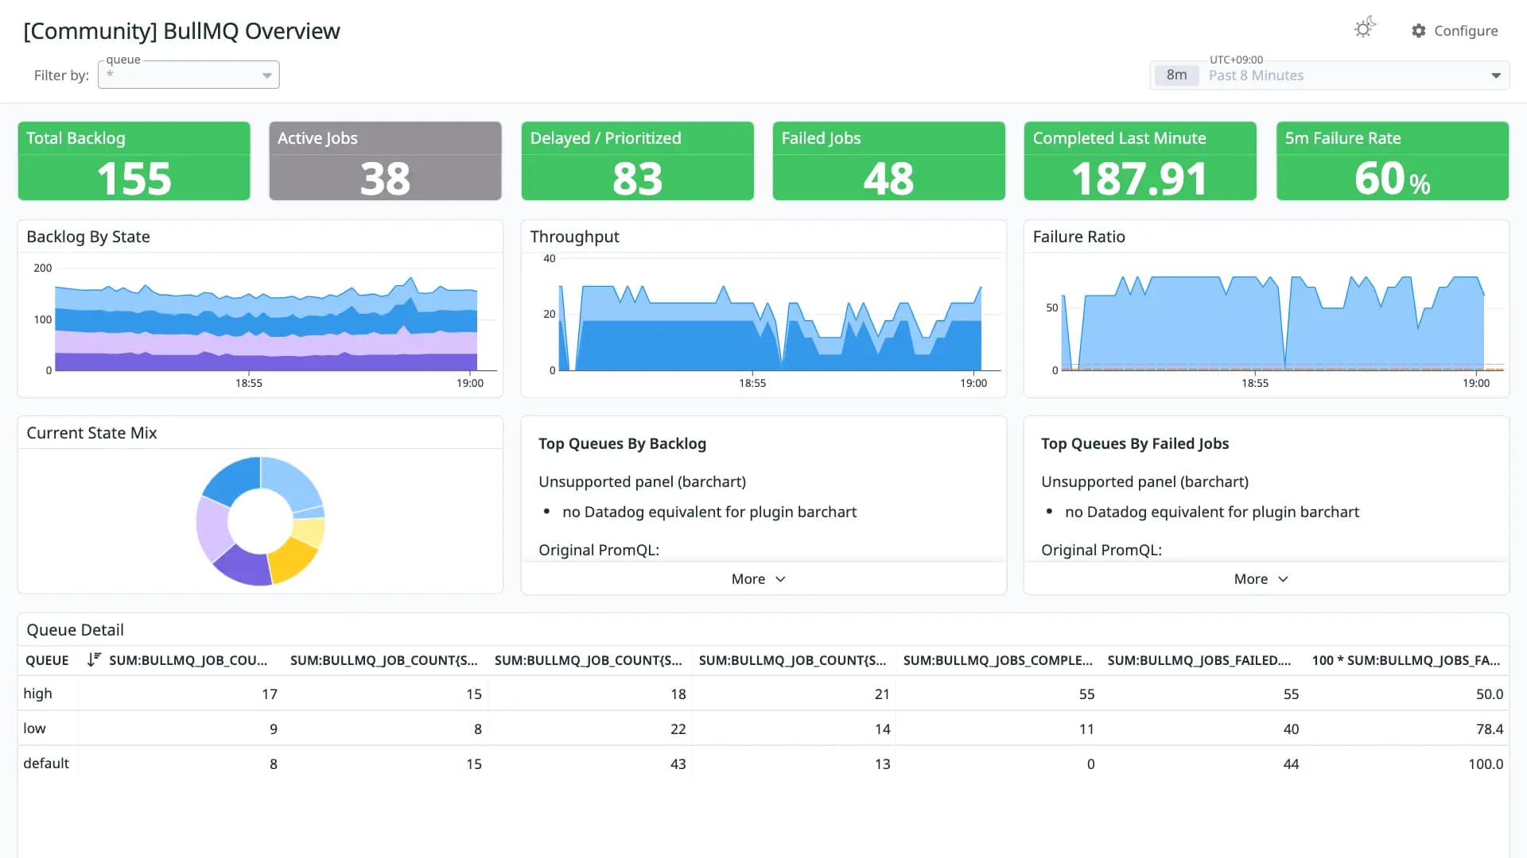Open the Configure button label
The height and width of the screenshot is (858, 1527).
click(1466, 31)
